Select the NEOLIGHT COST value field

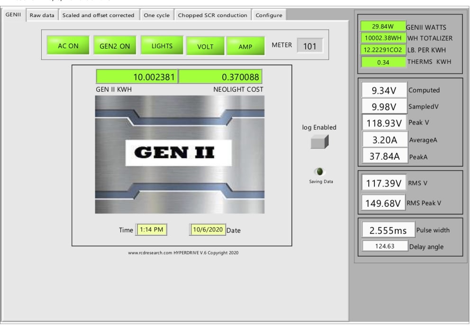(x=220, y=77)
